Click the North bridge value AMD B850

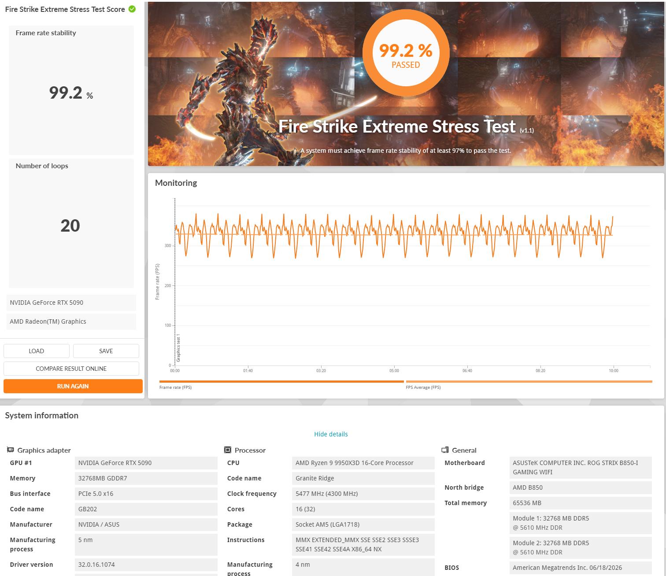click(581, 487)
